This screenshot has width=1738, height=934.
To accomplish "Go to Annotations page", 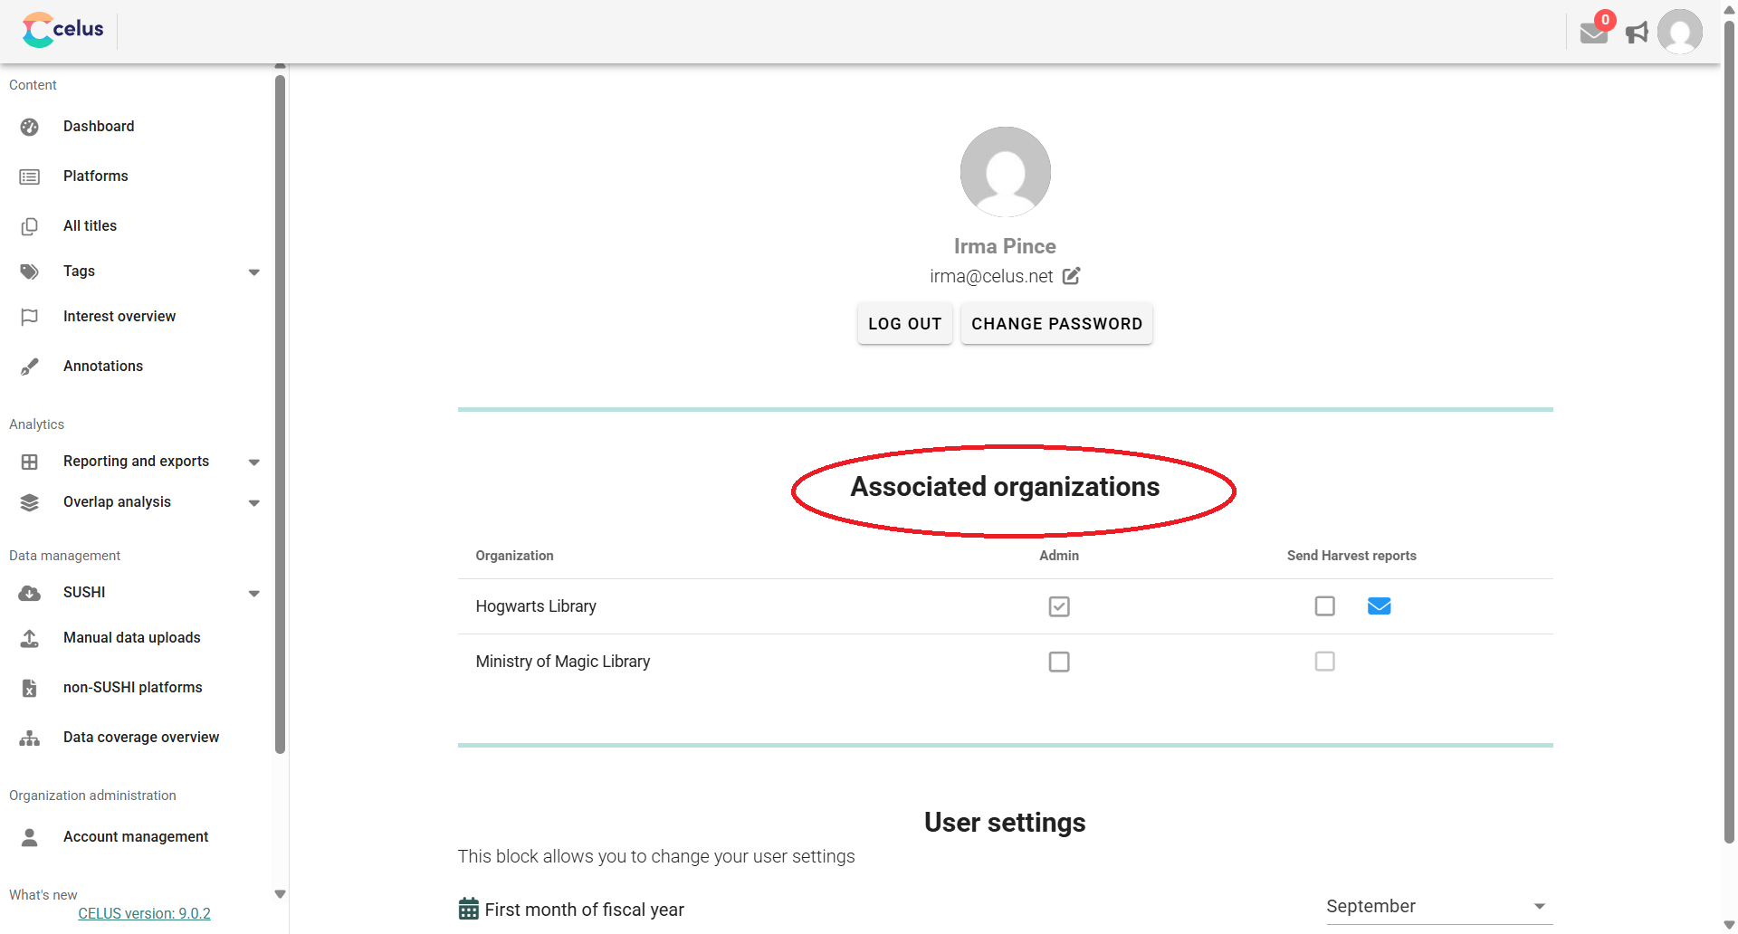I will click(103, 367).
